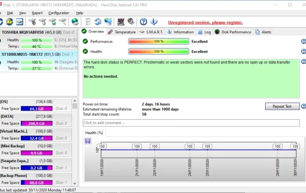Open the Configuration menu
This screenshot has height=193, width=306.
tap(59, 13)
